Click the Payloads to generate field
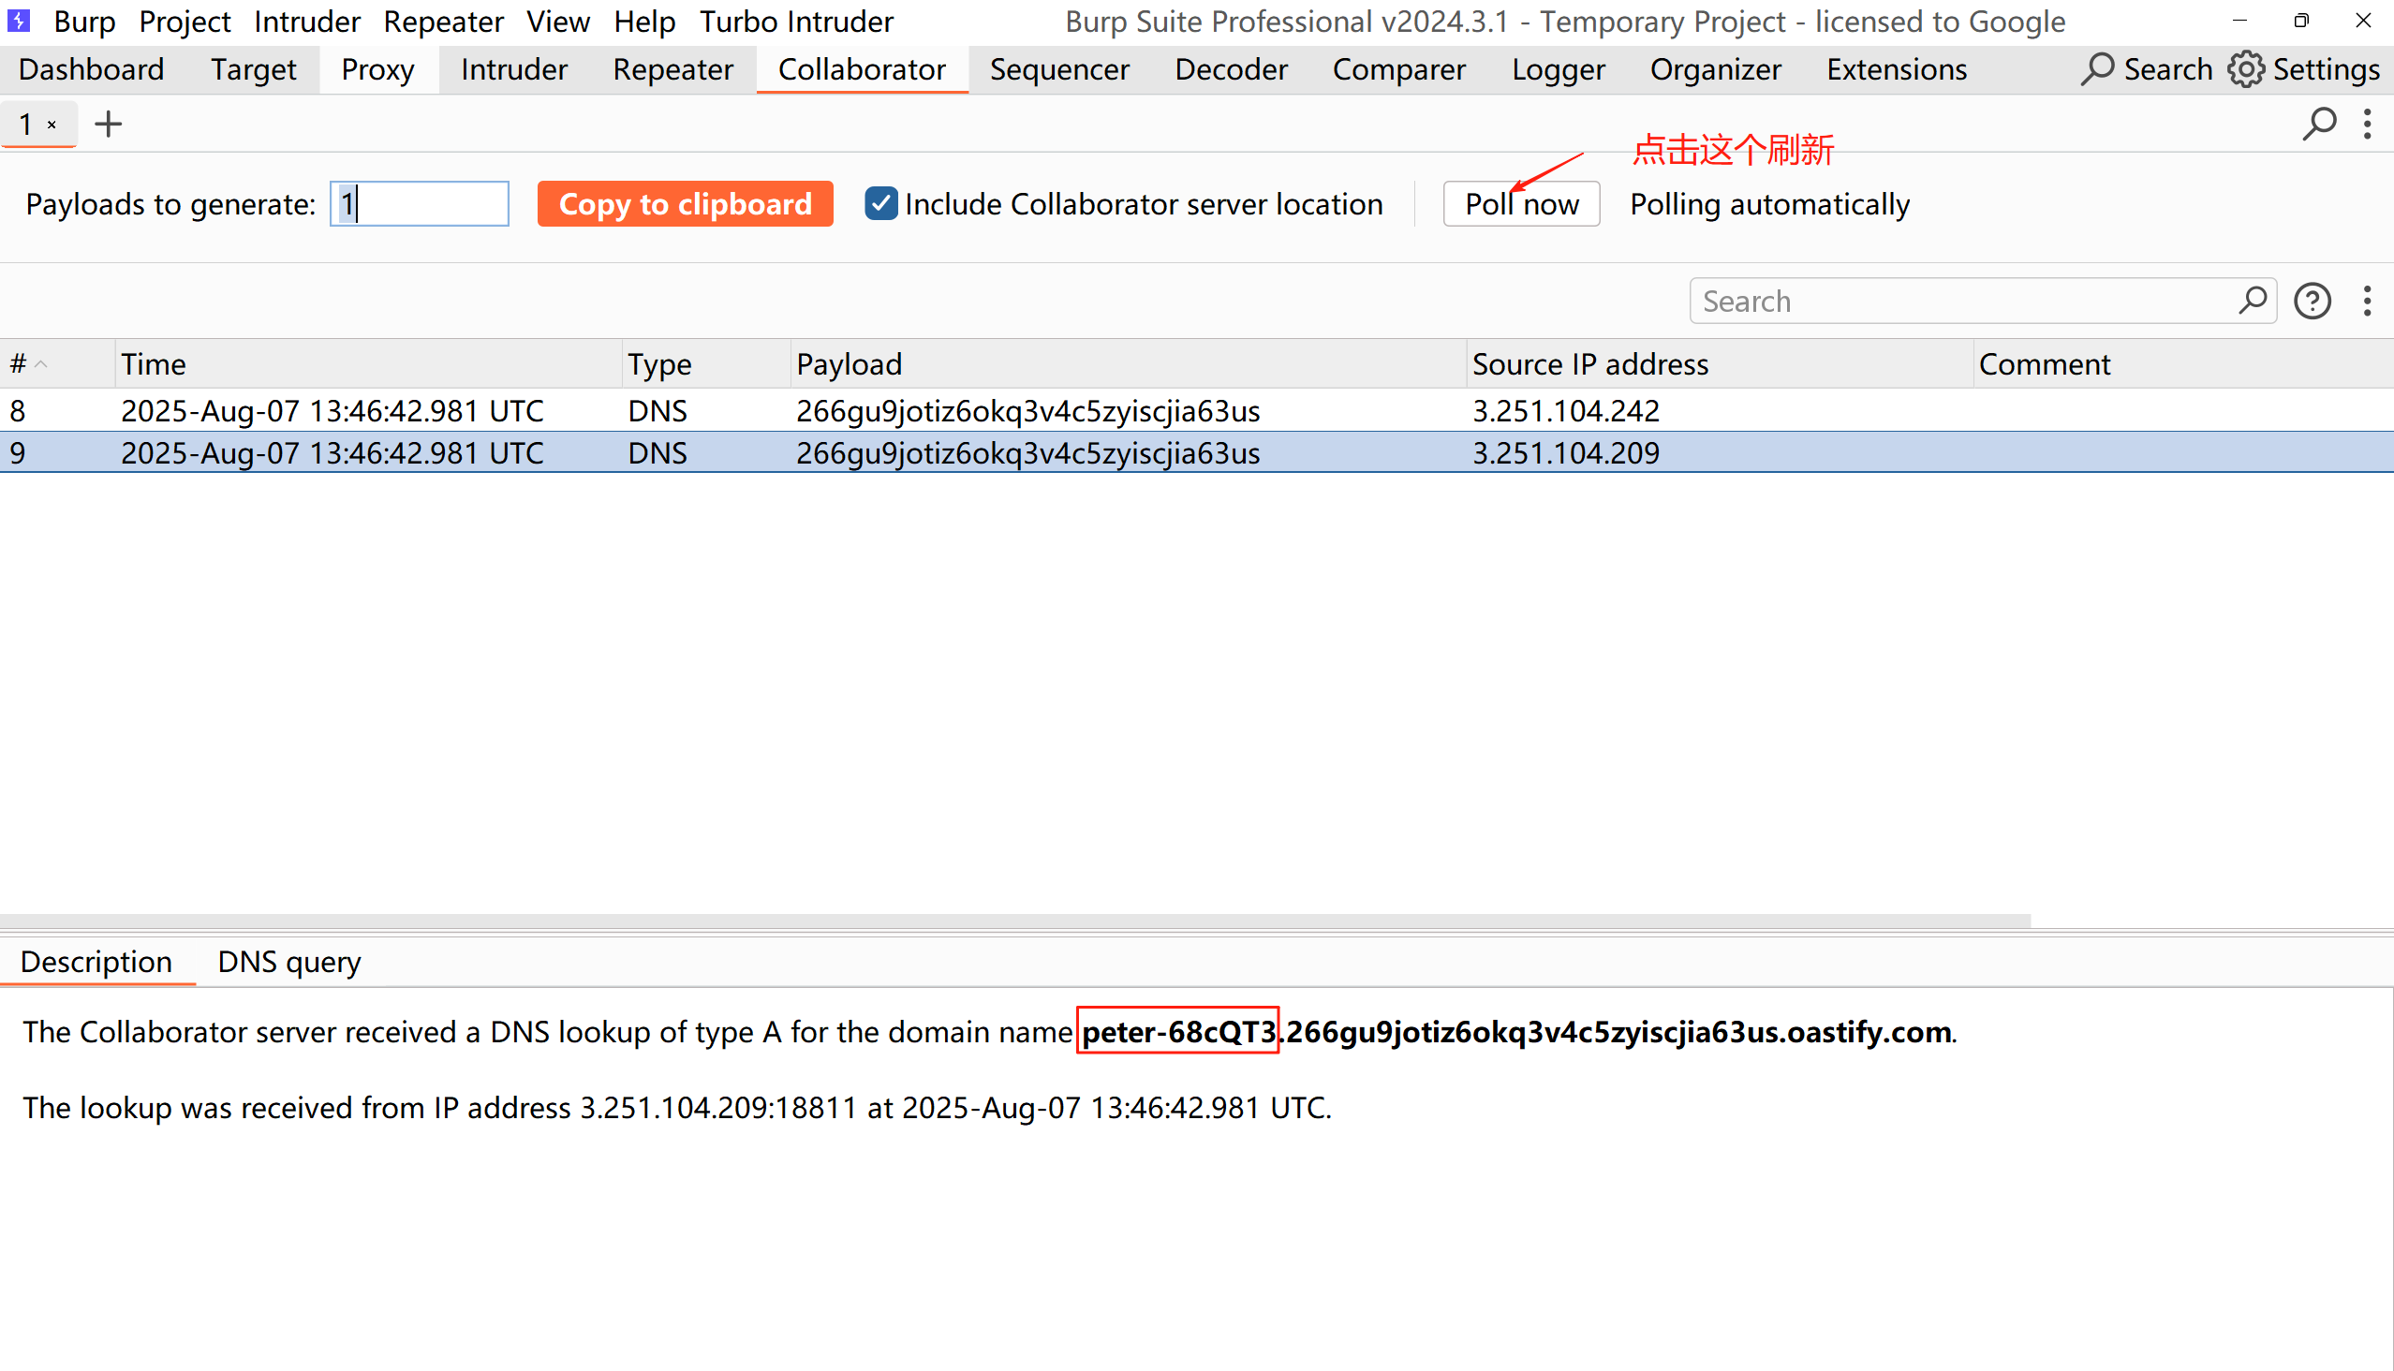Screen dimensions: 2394x1371 [x=419, y=203]
